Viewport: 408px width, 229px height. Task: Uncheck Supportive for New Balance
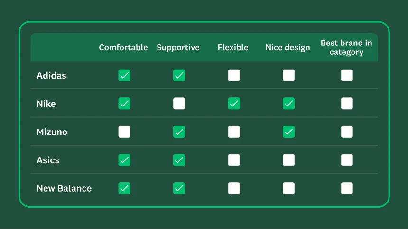click(x=179, y=188)
